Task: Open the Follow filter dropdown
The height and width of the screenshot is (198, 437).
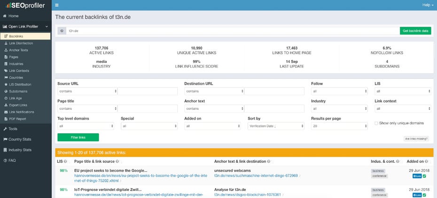Action: pos(339,91)
